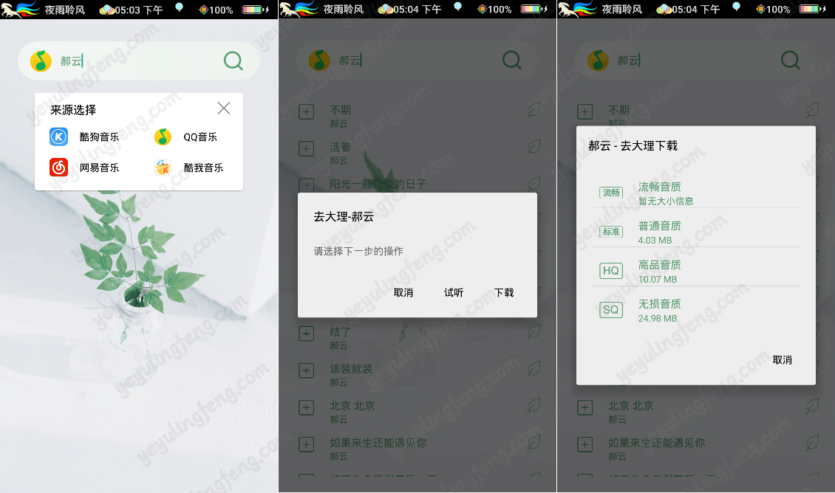835x493 pixels.
Task: Tap 不期 plus icon behind the 去大理下载 dialog
Action: tap(584, 111)
